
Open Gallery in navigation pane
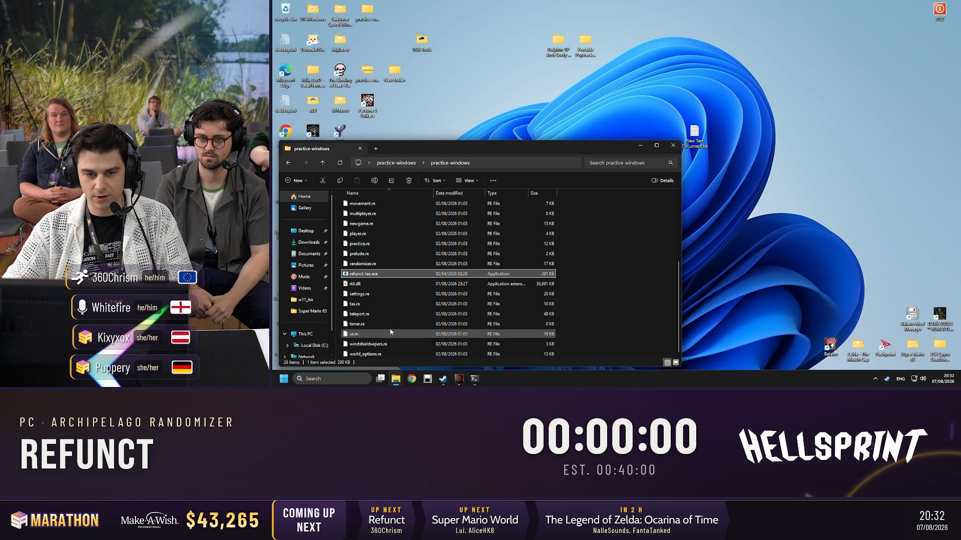[304, 208]
